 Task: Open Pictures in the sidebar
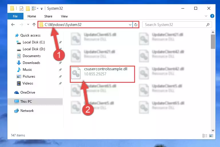tap(29, 76)
